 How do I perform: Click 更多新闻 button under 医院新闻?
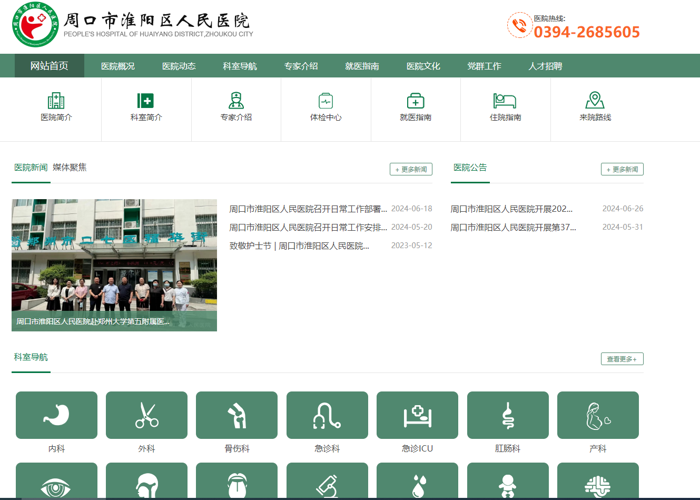tap(411, 169)
